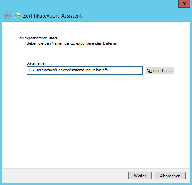Viewport: 192px width, 185px height.
Task: Click the Zertifikatexport-Assistent title text
Action: tap(52, 16)
